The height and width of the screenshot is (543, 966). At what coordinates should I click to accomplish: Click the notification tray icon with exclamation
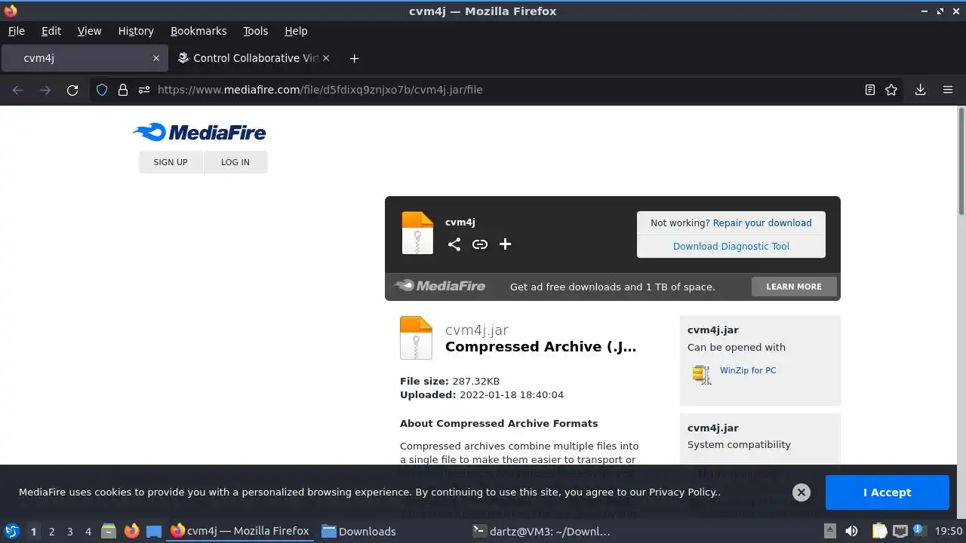click(x=920, y=531)
